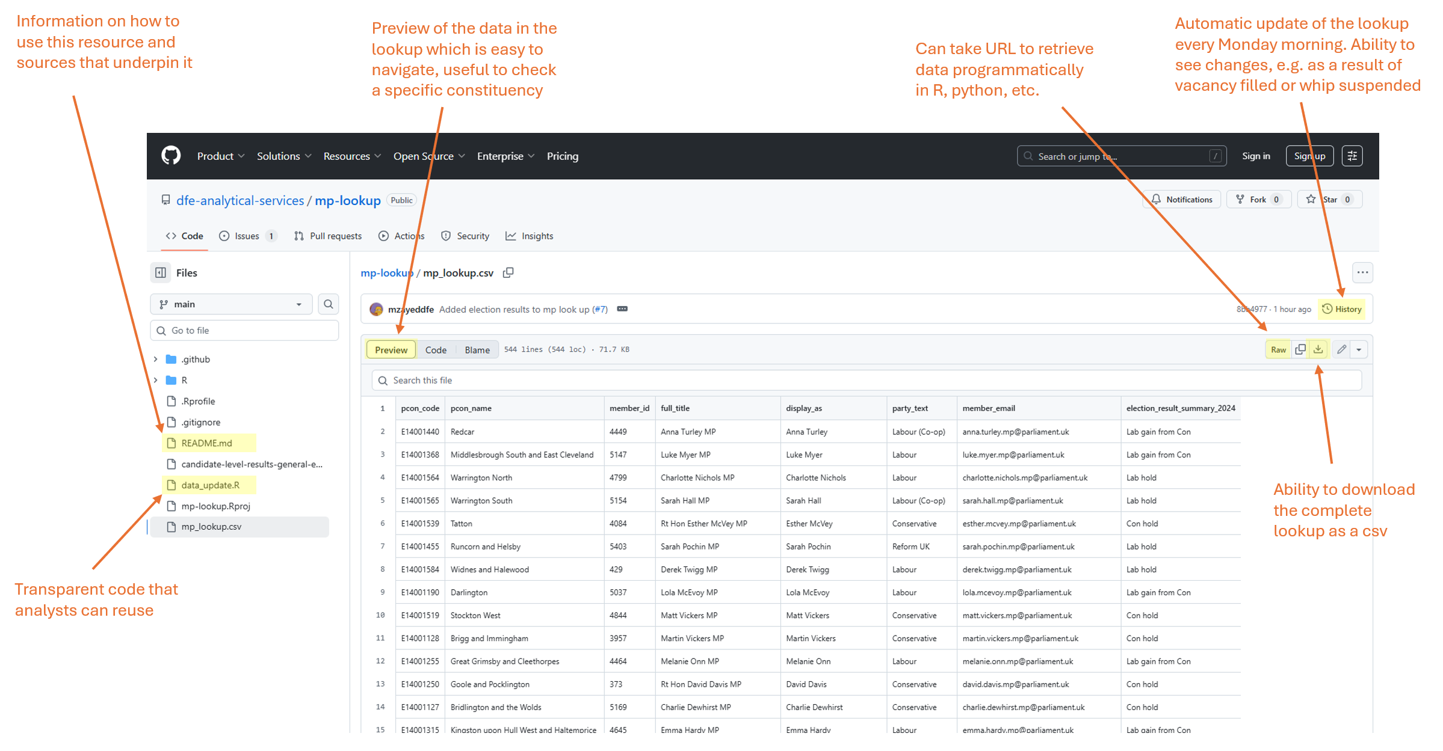Open the .github folder
The image size is (1443, 751).
tap(196, 360)
